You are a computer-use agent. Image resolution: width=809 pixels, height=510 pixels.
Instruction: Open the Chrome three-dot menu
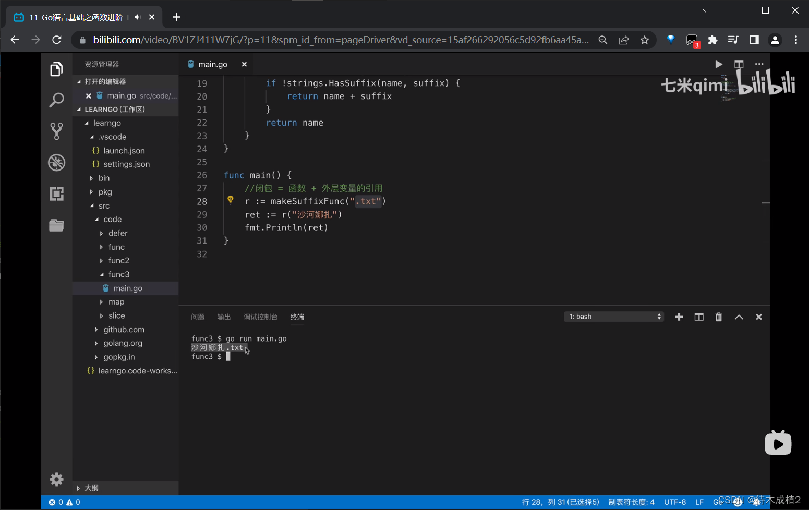point(796,40)
